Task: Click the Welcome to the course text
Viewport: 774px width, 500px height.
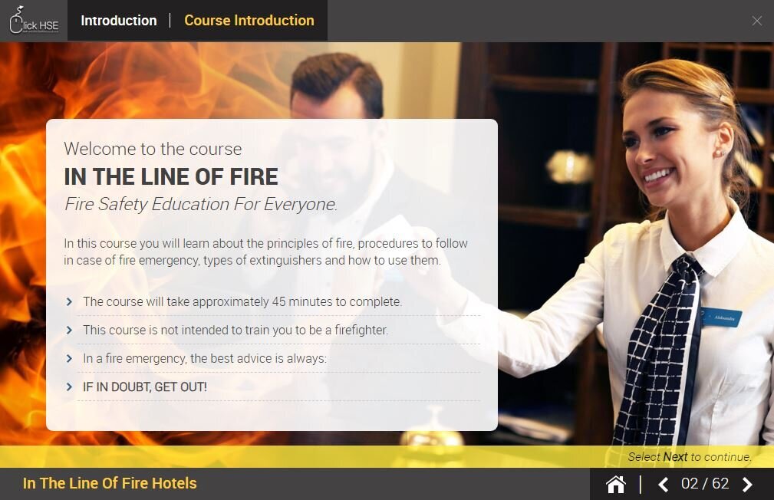Action: tap(153, 149)
